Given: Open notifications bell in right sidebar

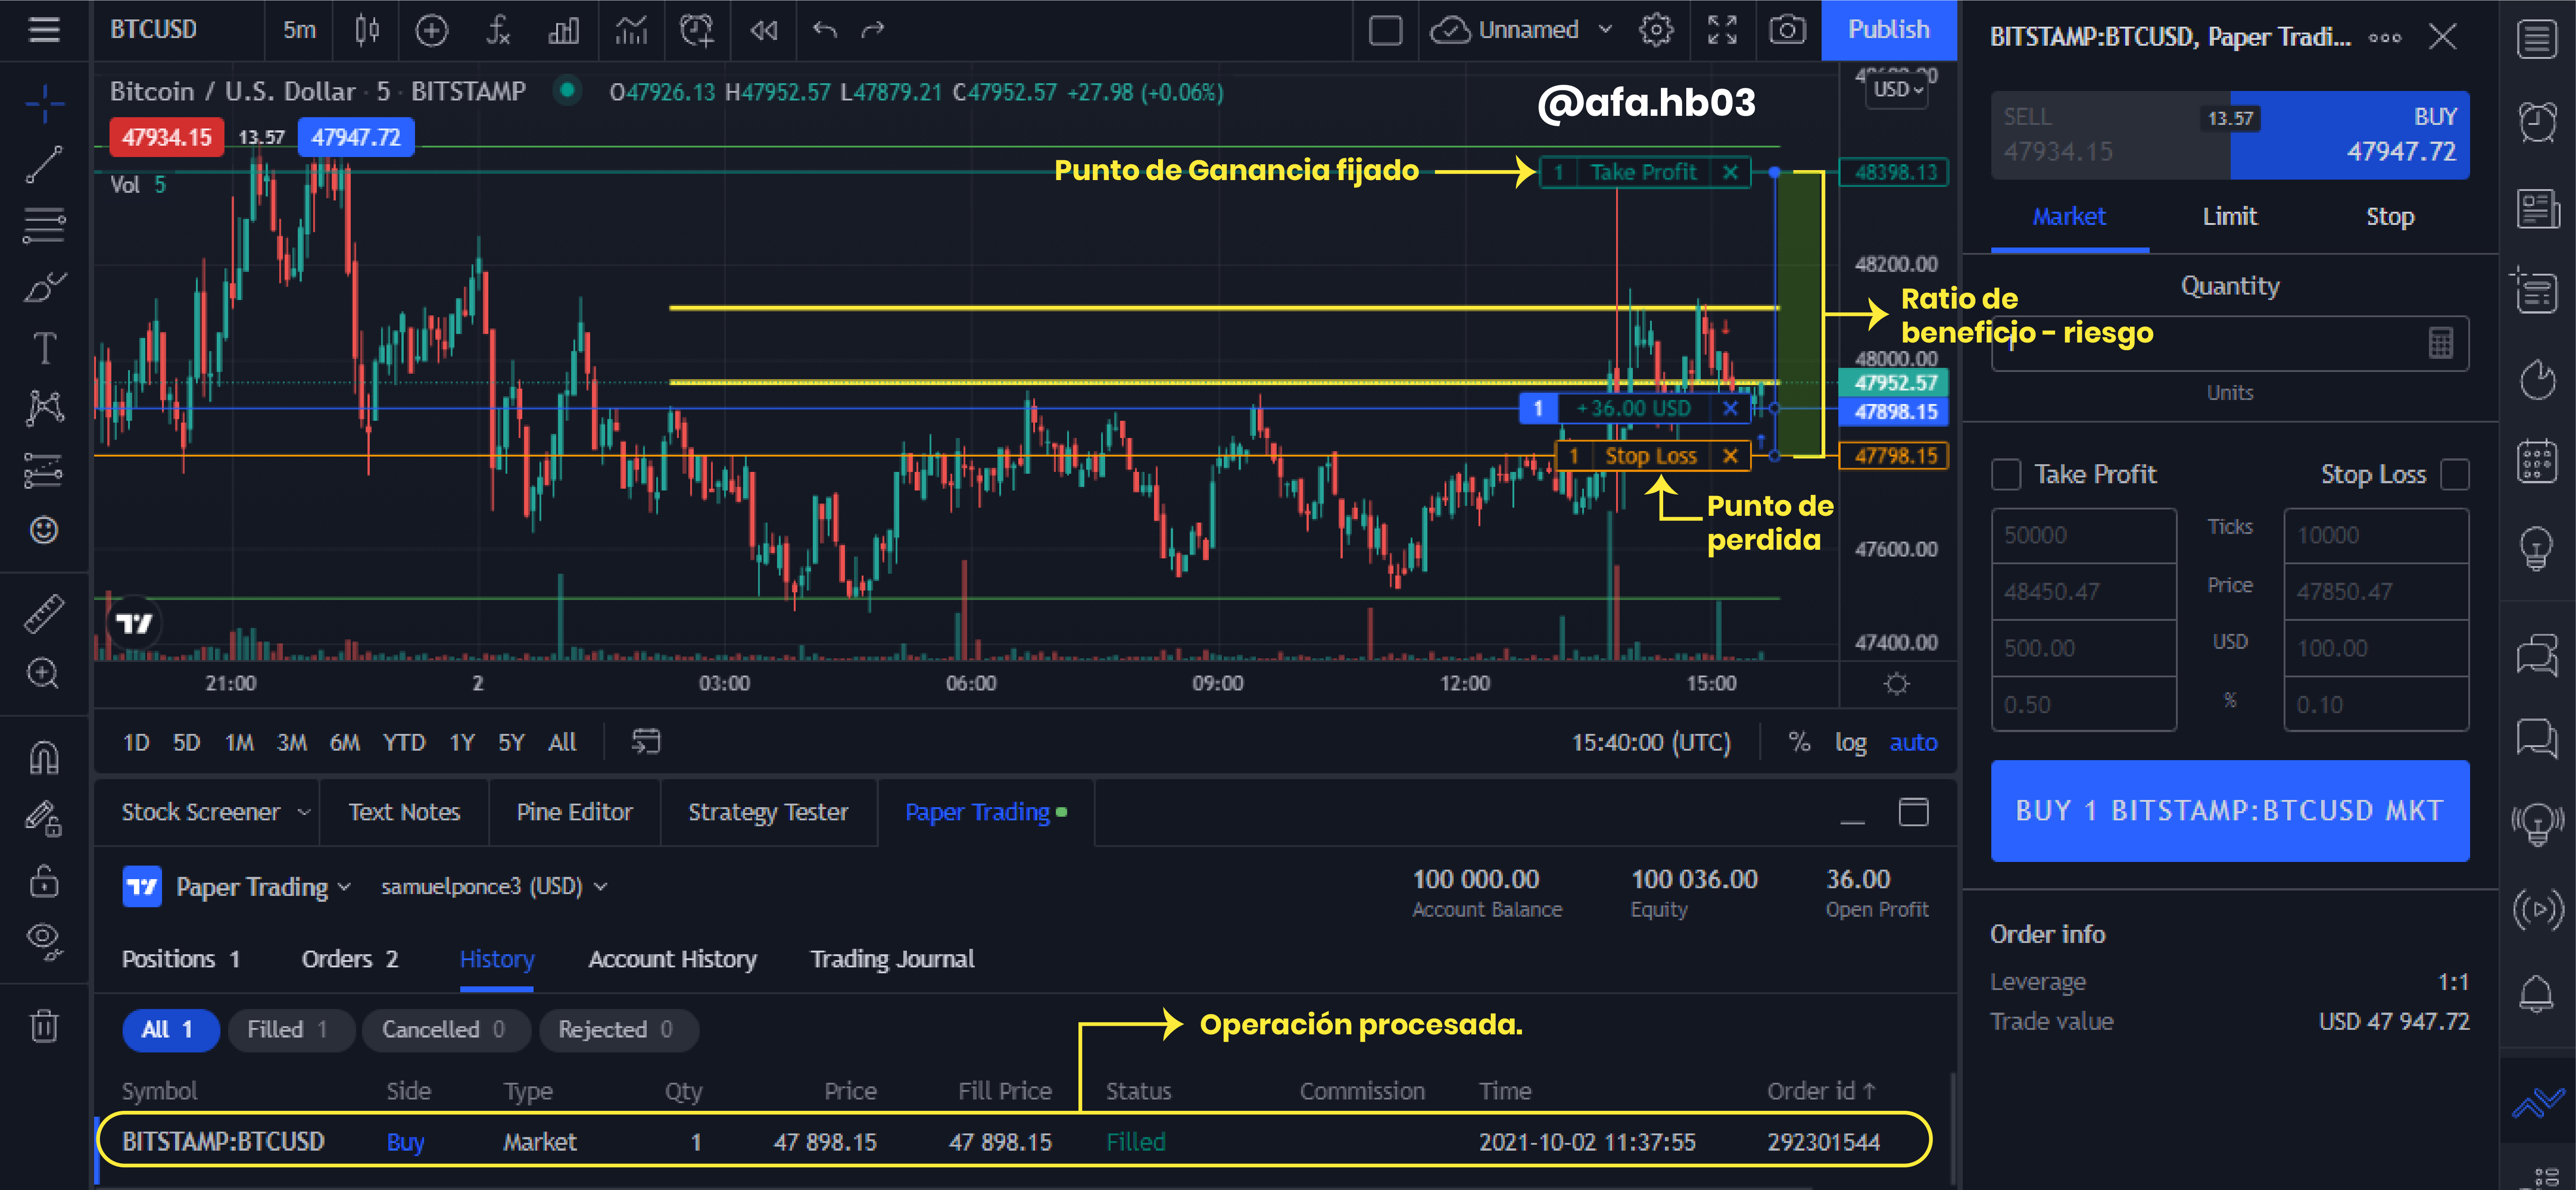Looking at the screenshot, I should coord(2537,994).
